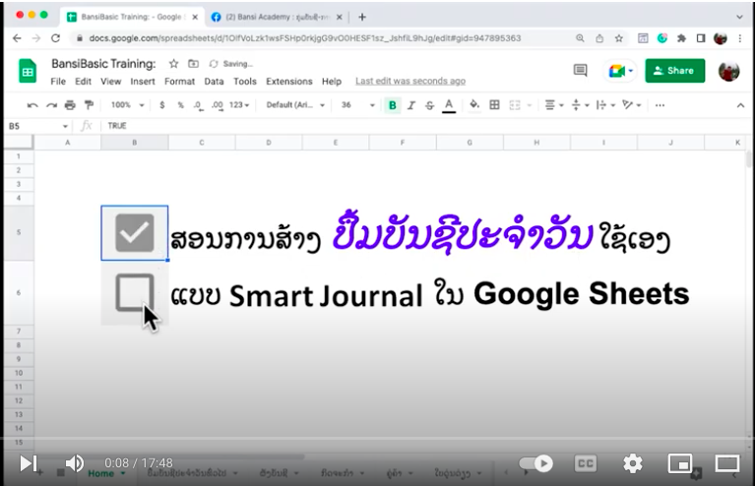Open the Default (Arial) font dropdown

coord(295,105)
